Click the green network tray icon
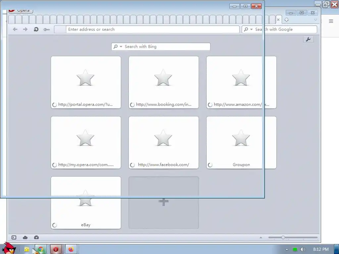The width and height of the screenshot is (339, 254). [x=295, y=249]
